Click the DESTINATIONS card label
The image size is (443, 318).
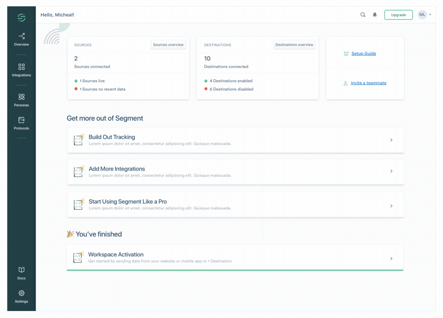(218, 45)
